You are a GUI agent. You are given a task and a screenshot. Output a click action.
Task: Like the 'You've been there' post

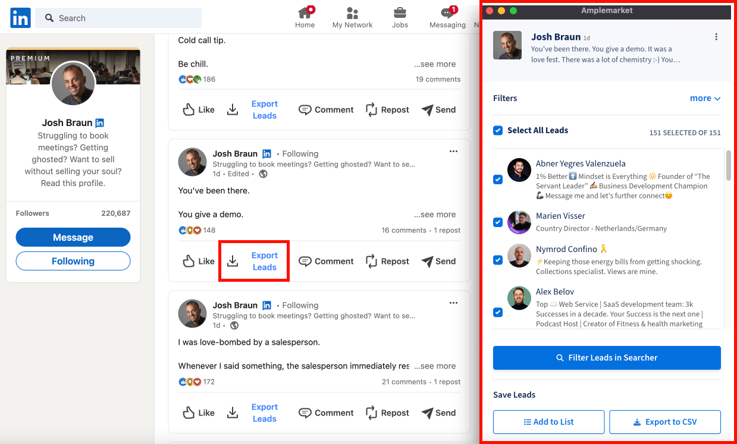point(199,261)
